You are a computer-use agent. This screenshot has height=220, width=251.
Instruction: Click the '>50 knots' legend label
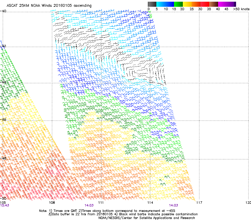pos(241,9)
